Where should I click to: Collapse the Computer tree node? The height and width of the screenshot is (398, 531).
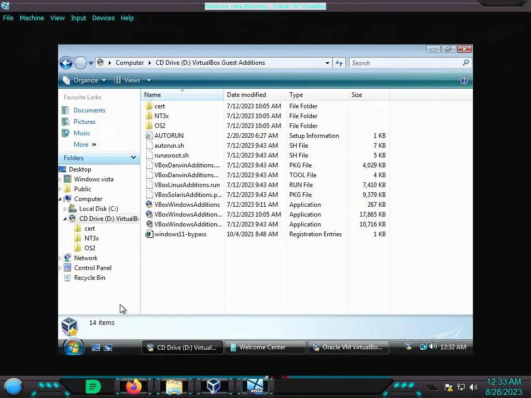60,199
